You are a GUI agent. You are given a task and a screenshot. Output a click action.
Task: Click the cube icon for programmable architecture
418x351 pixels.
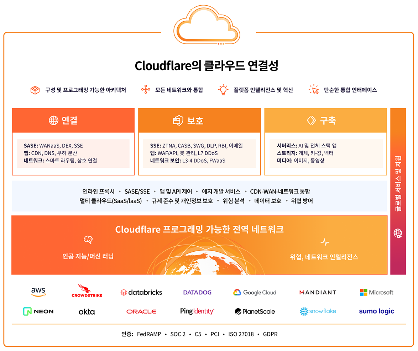[x=35, y=90]
